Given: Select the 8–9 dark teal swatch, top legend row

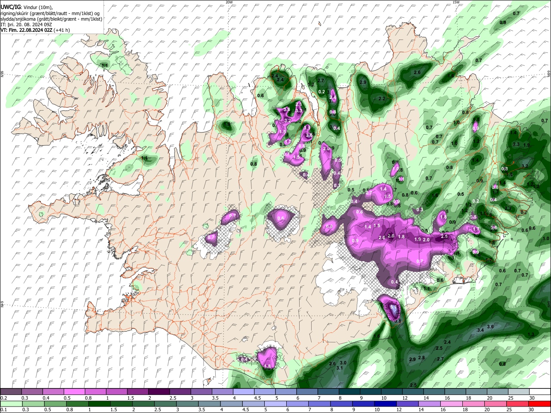Looking at the screenshot, I should pos(349,392).
